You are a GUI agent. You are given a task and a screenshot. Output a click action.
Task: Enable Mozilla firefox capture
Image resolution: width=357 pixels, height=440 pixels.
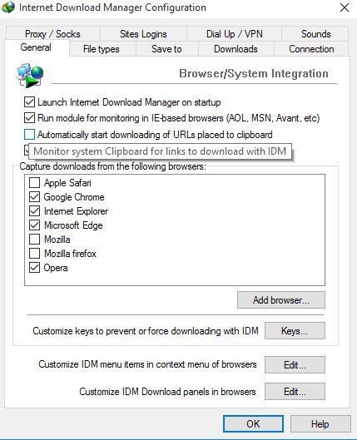pos(34,254)
